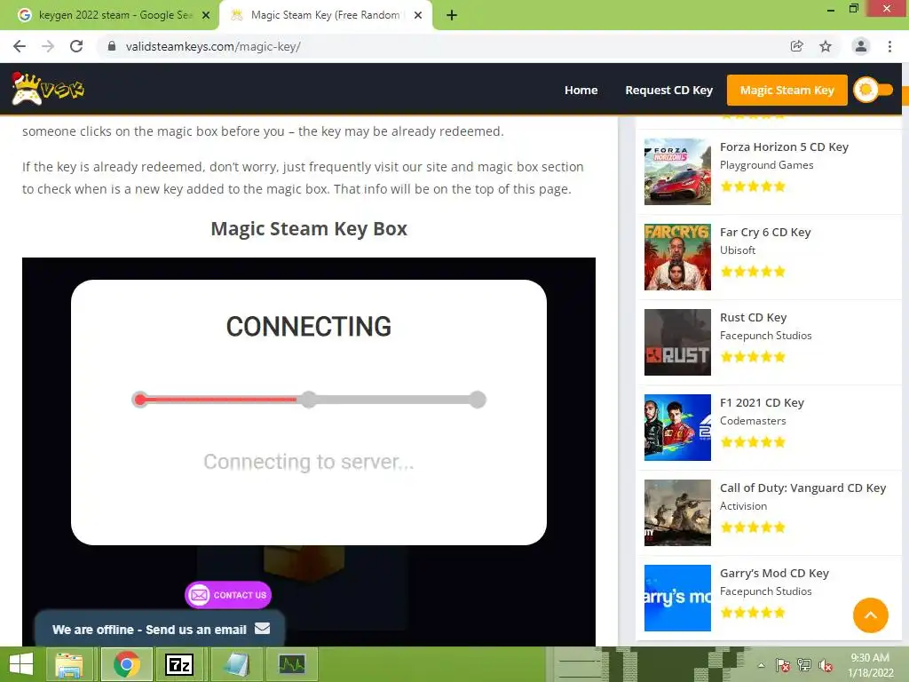Show hidden system tray icons

761,665
